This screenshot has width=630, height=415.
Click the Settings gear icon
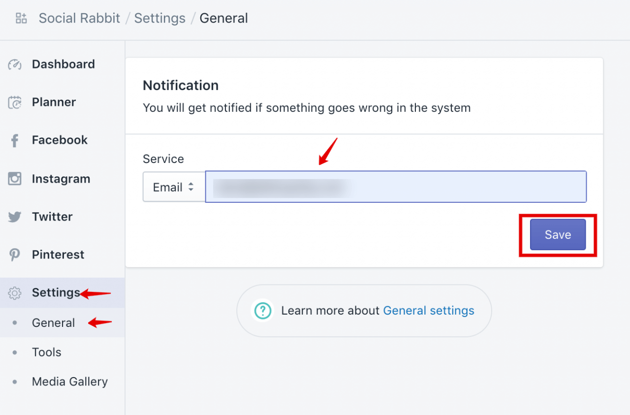pyautogui.click(x=15, y=293)
